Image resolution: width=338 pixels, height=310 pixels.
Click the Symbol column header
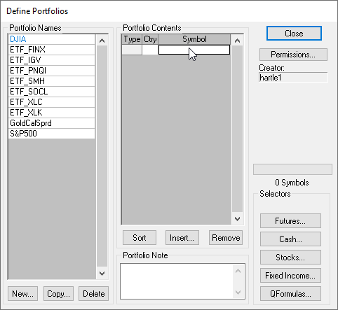[194, 39]
